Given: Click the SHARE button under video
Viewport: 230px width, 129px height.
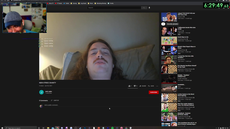Looking at the screenshot, I should pyautogui.click(x=143, y=86).
